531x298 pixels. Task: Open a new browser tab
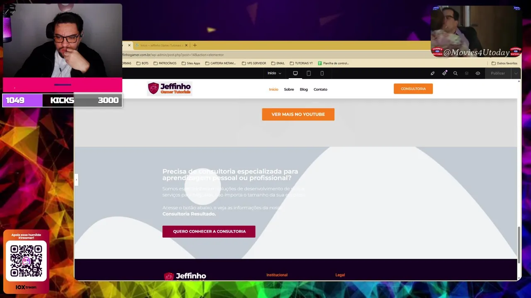[x=195, y=45]
